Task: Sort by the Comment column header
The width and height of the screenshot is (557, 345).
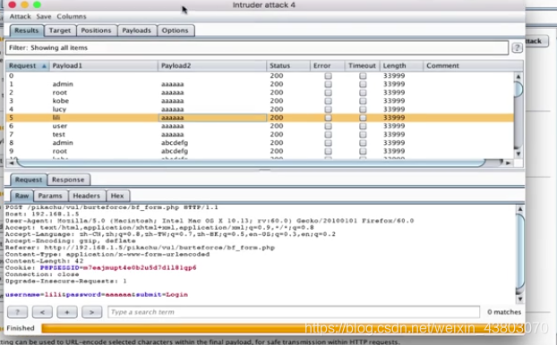Action: (473, 65)
